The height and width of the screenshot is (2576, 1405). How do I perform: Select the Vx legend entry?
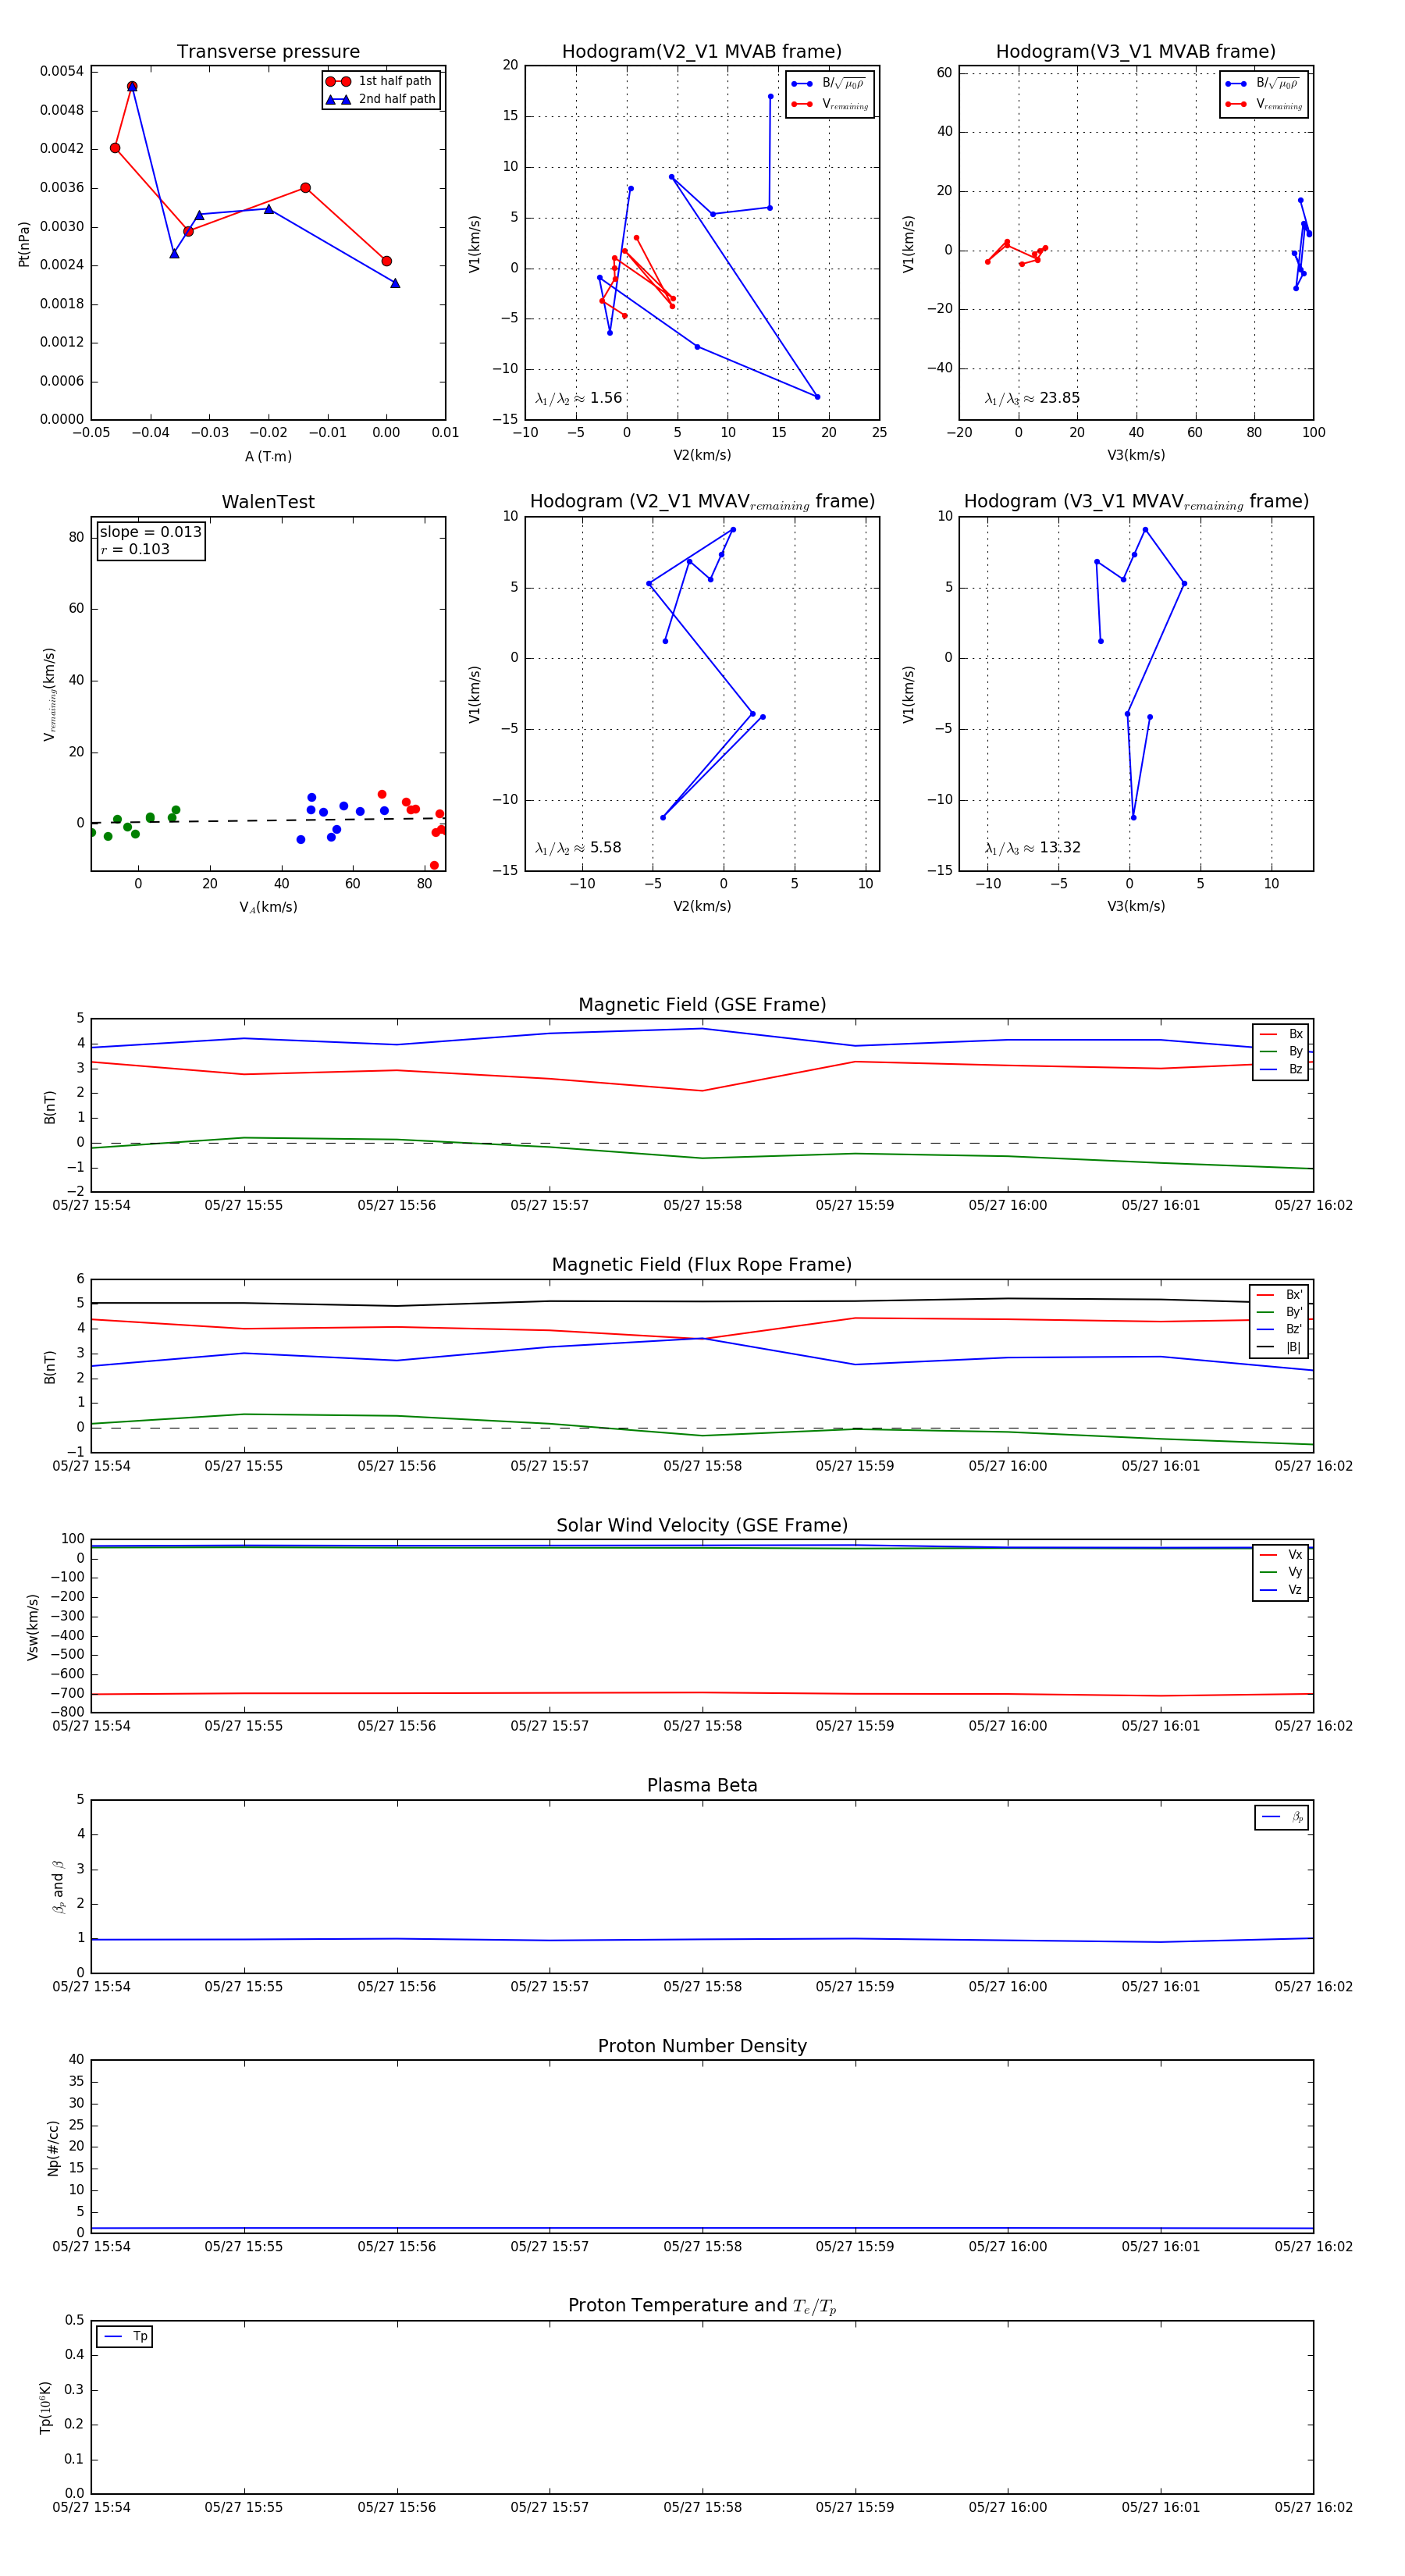pyautogui.click(x=1281, y=1555)
